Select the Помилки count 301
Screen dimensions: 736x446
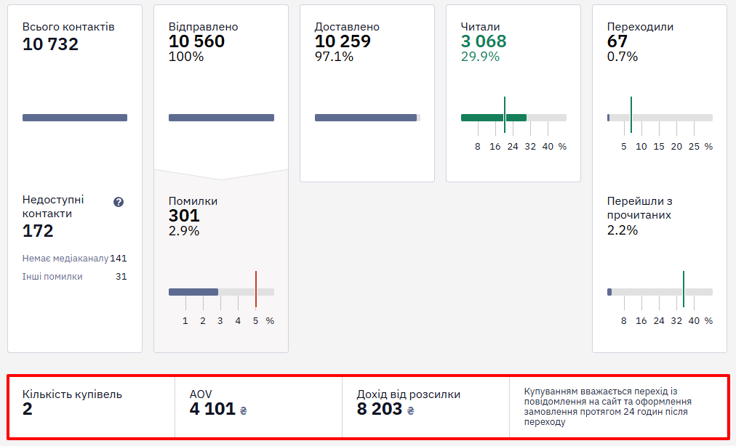pyautogui.click(x=184, y=216)
